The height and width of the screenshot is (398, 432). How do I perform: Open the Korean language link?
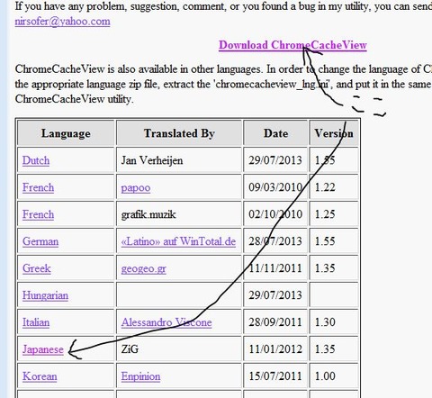(x=40, y=376)
